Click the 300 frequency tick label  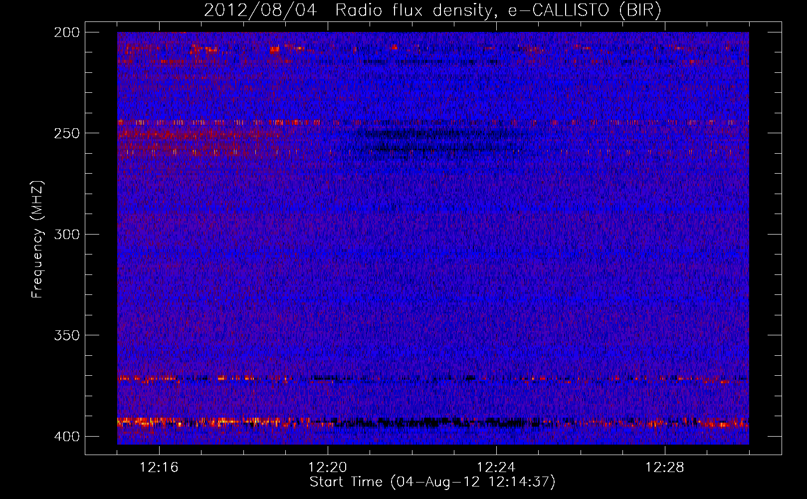coord(67,235)
